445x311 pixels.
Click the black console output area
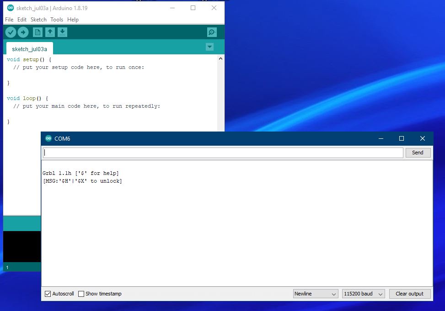click(22, 246)
